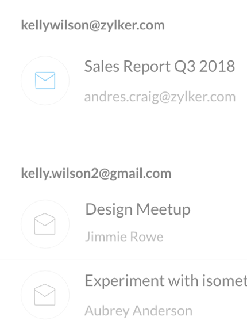Screen dimensions: 247x328
Task: Click the divider line above the Experiment email
Action: [123, 260]
